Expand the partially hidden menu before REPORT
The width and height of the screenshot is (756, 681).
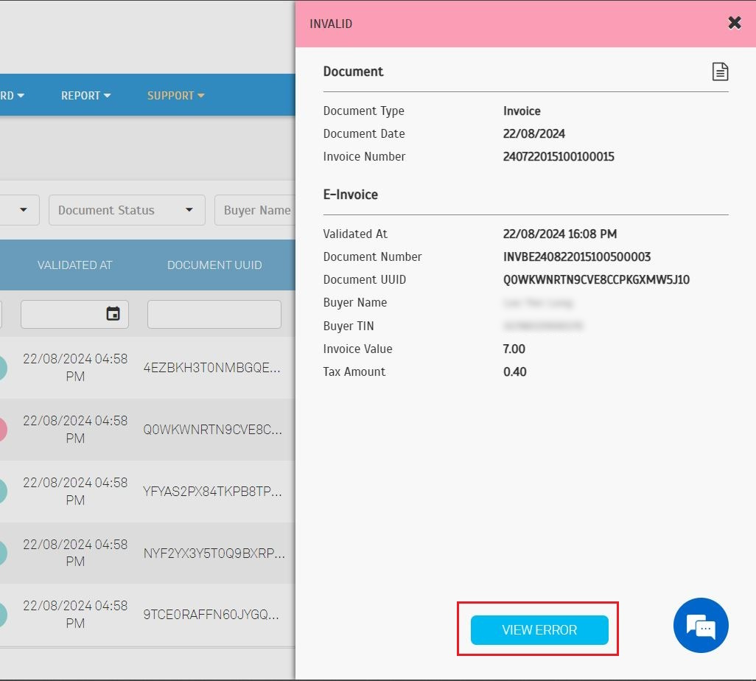13,95
